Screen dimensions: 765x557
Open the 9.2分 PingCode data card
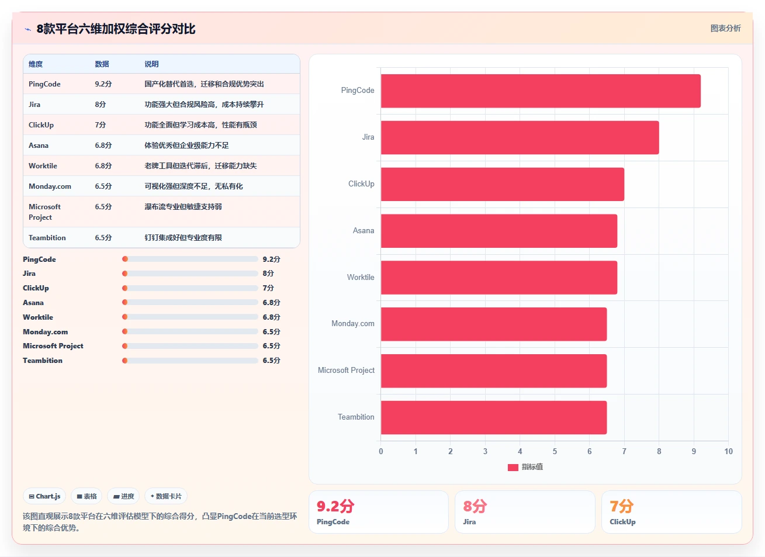379,512
